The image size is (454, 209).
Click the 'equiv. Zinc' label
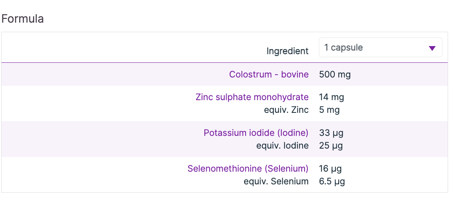coord(286,110)
